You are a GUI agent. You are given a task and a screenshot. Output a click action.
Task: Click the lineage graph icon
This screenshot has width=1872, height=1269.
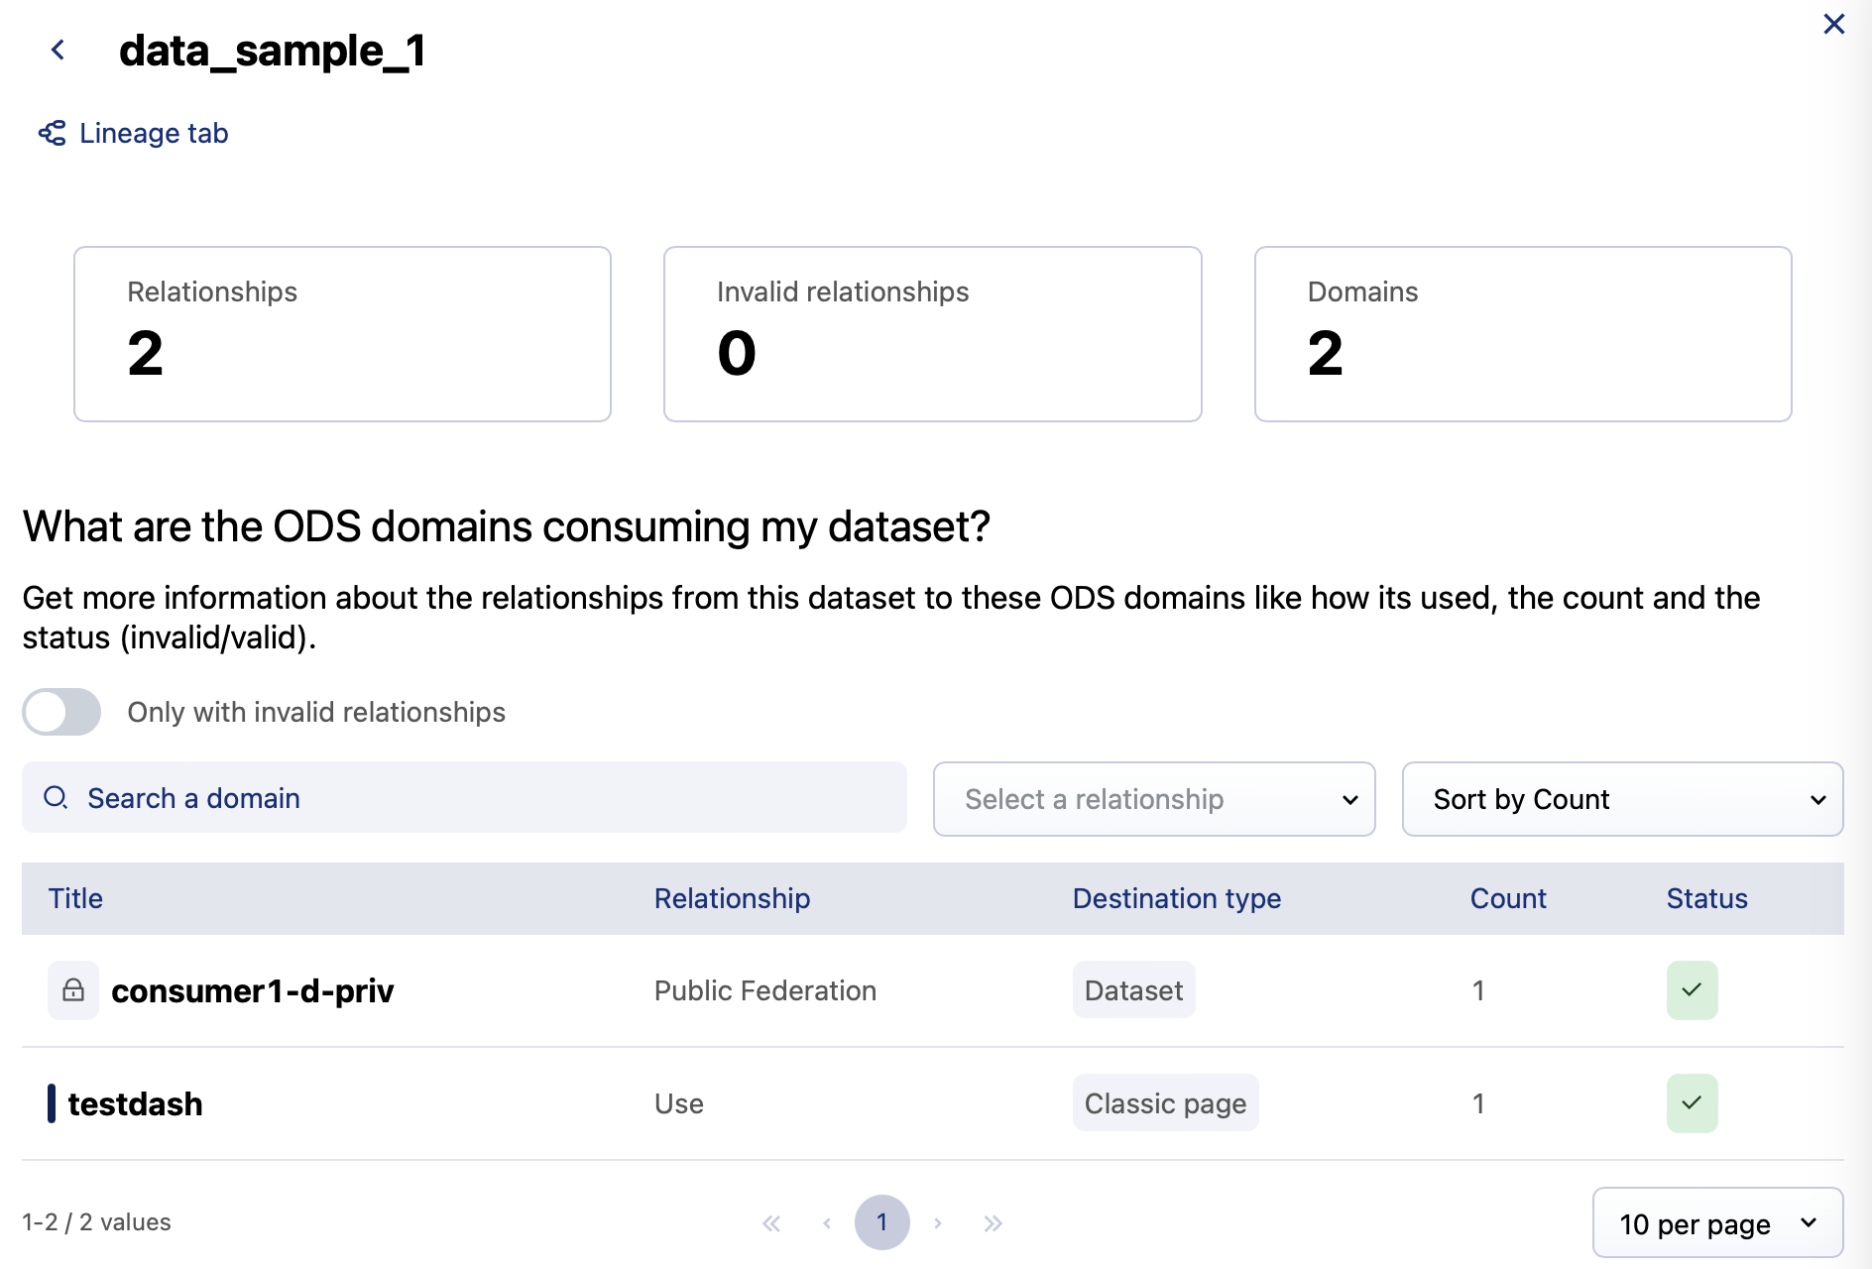(x=52, y=133)
